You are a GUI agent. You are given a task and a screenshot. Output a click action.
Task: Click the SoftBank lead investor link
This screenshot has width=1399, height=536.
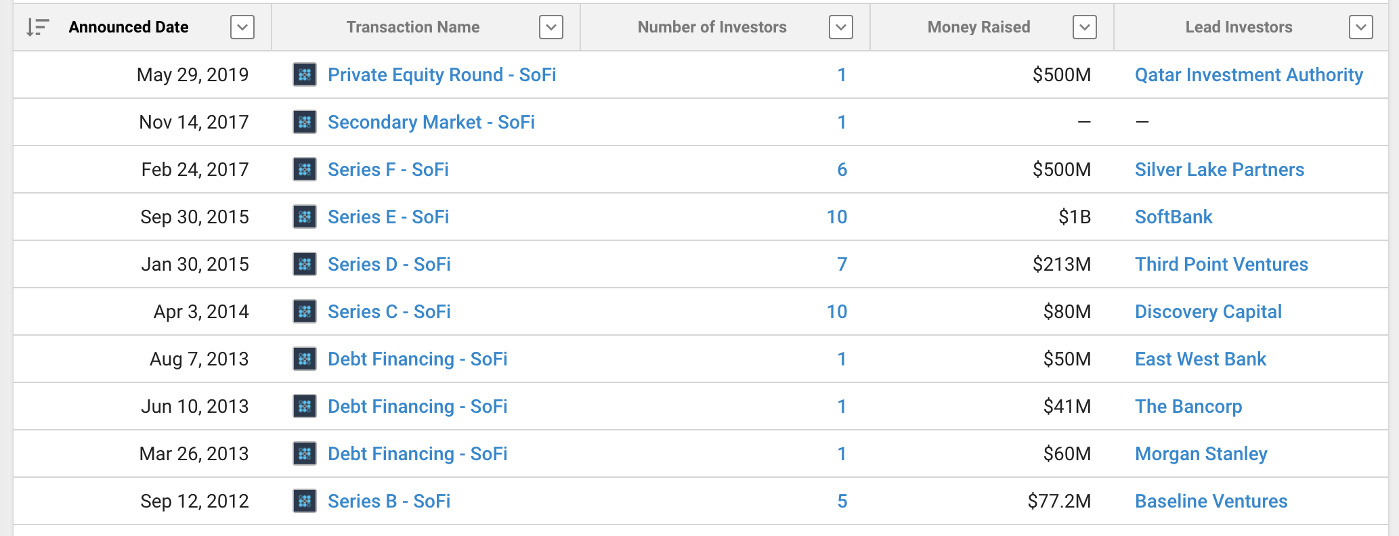(1173, 217)
